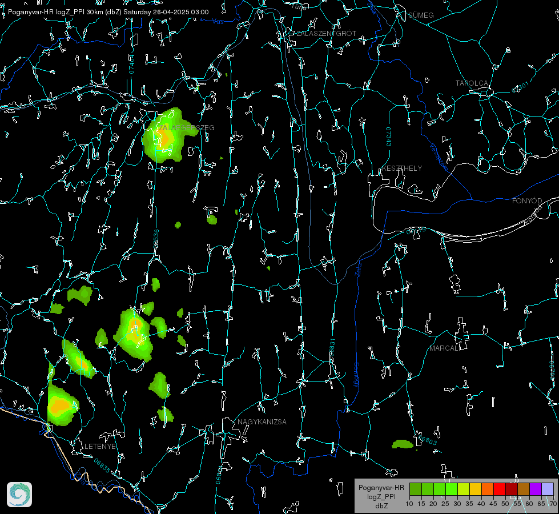The width and height of the screenshot is (559, 514).
Task: Select the KESZTHELY city label
Action: coord(402,168)
